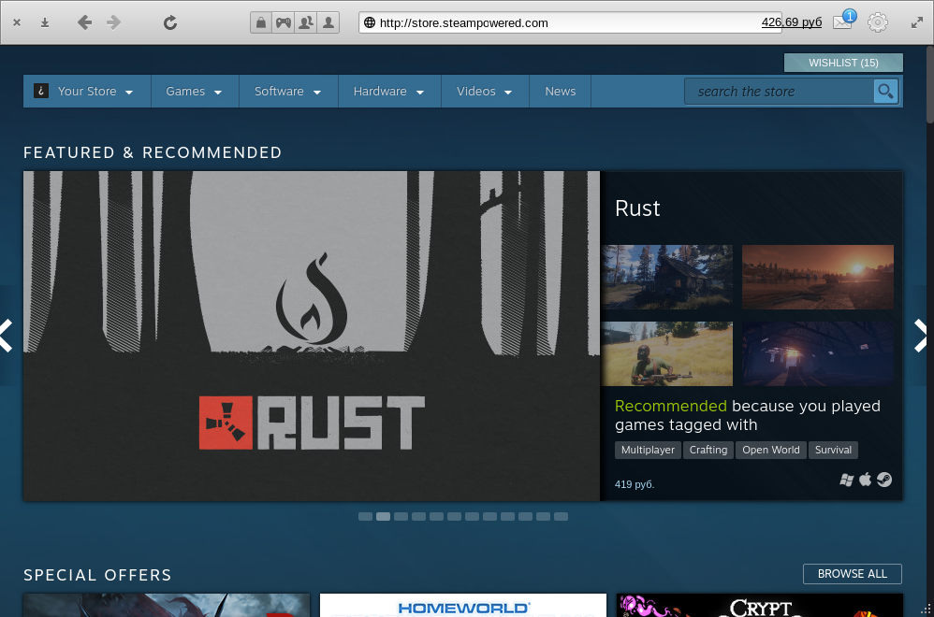Image resolution: width=934 pixels, height=617 pixels.
Task: Jump to the fourth carousel page dot
Action: [x=418, y=516]
